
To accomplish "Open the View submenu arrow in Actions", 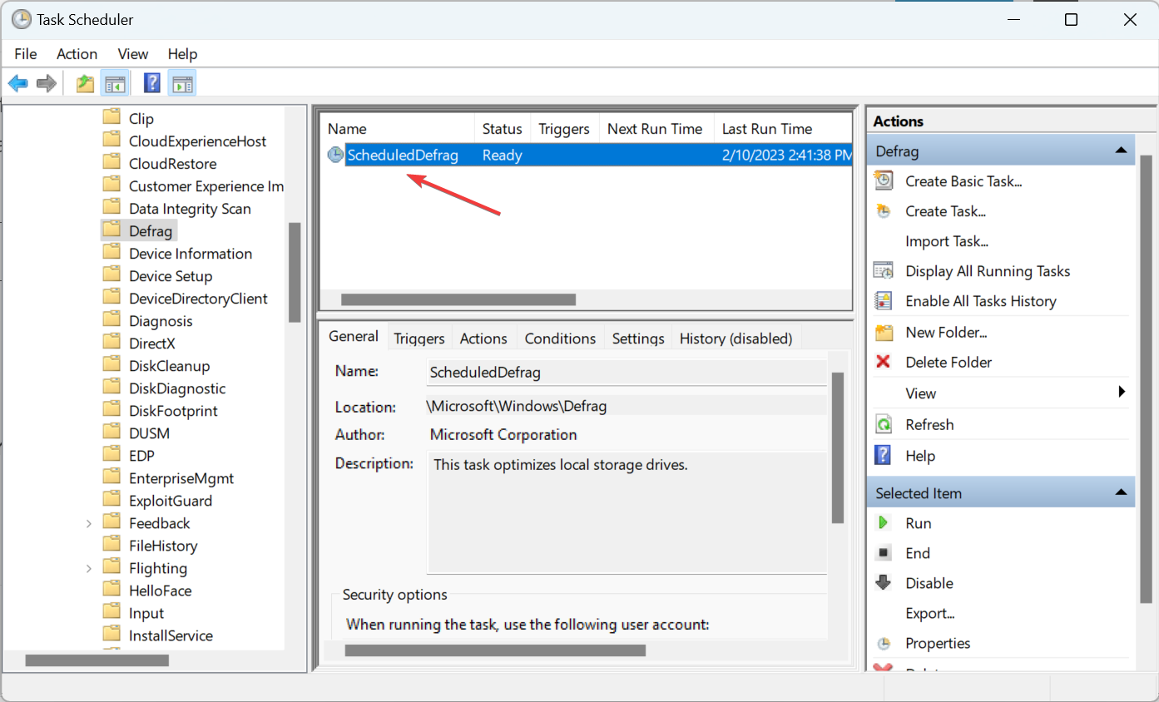I will 1122,392.
